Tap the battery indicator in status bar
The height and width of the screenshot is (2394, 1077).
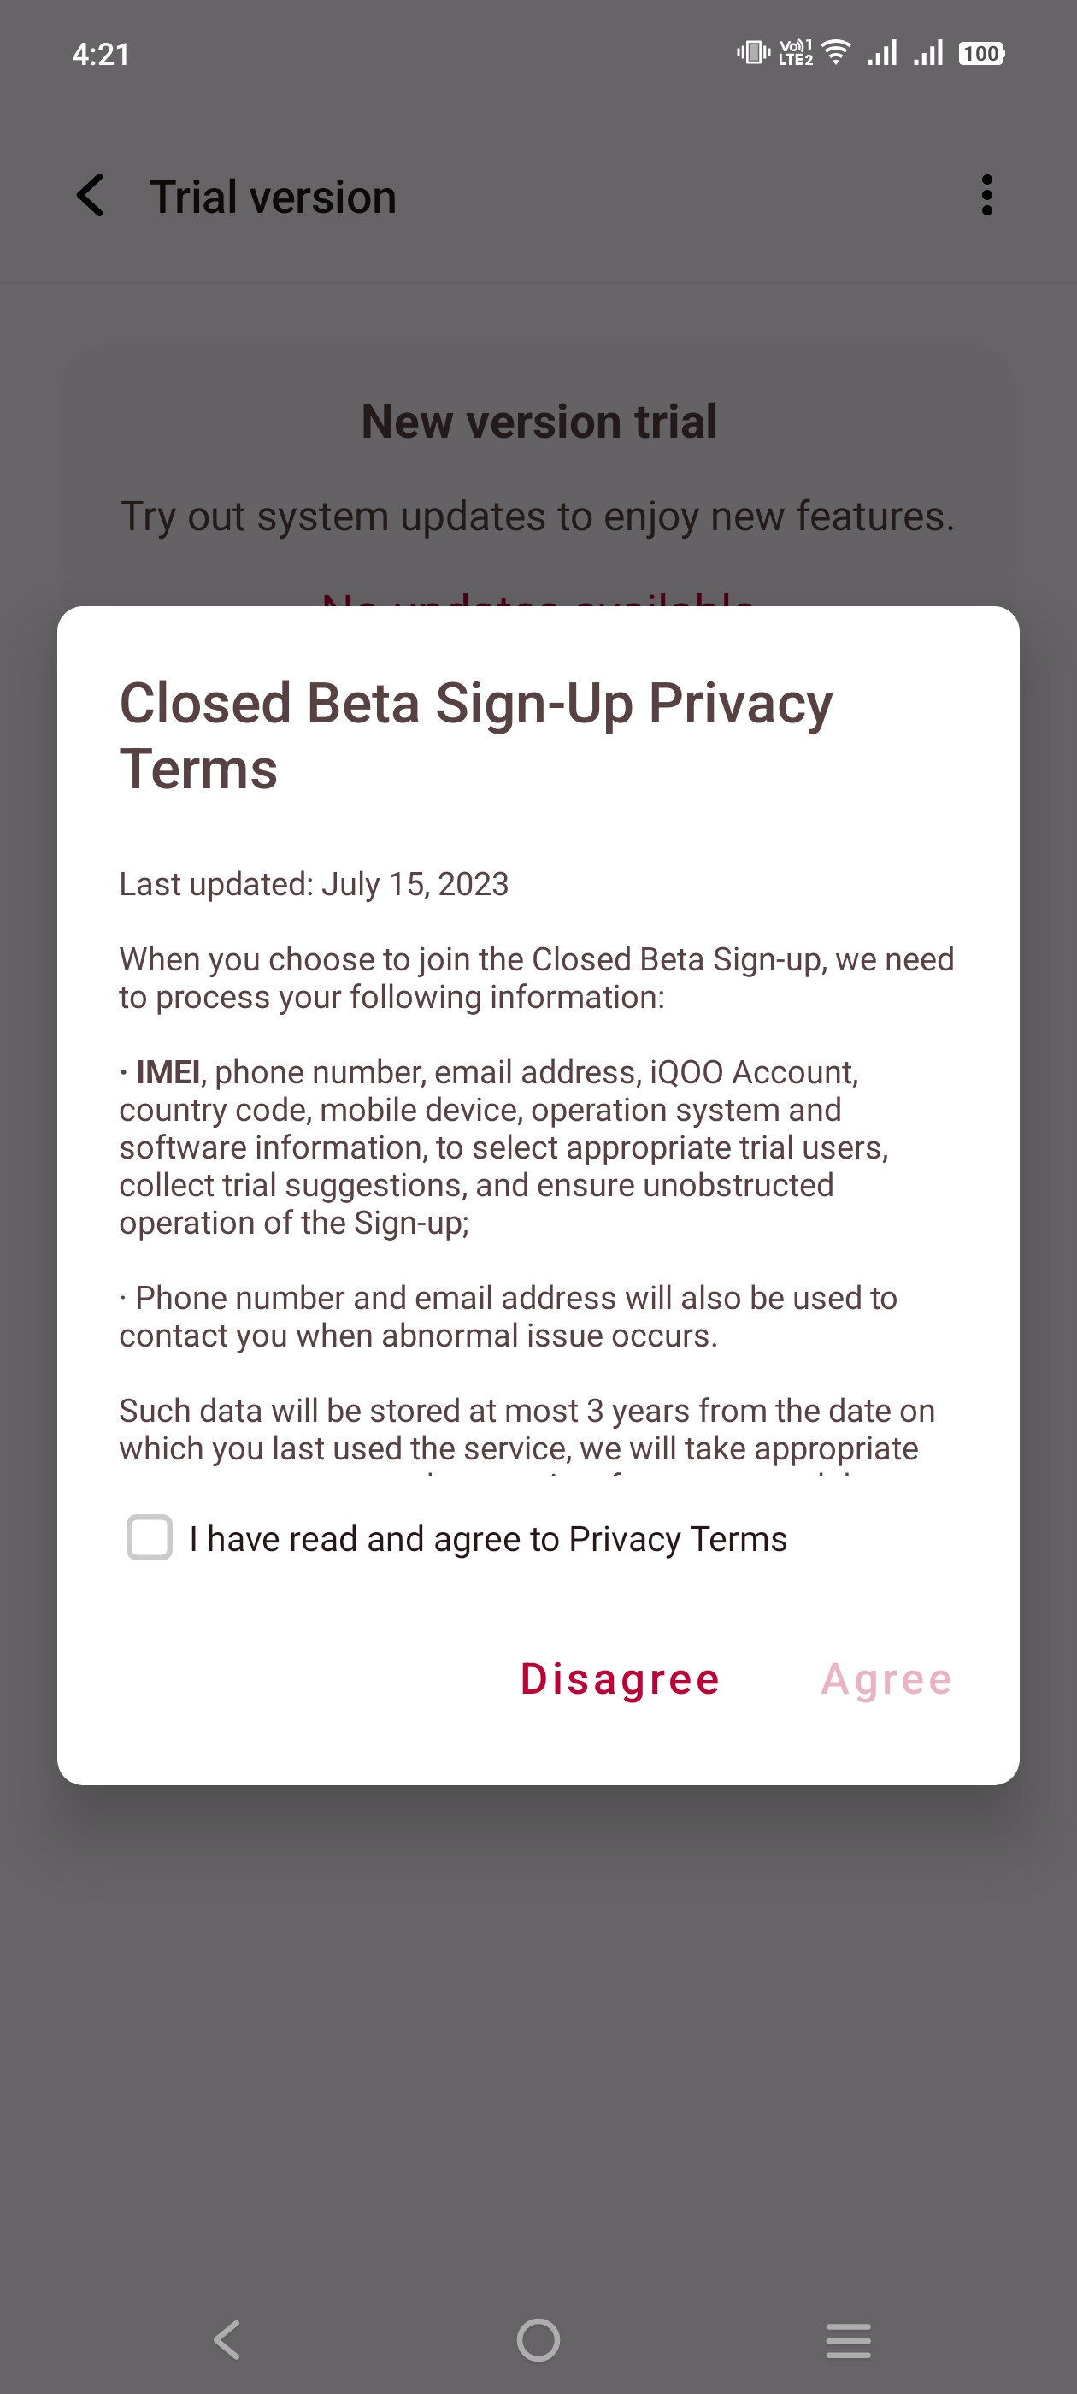coord(981,54)
